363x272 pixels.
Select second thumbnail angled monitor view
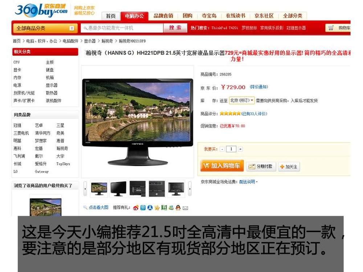coord(118,189)
